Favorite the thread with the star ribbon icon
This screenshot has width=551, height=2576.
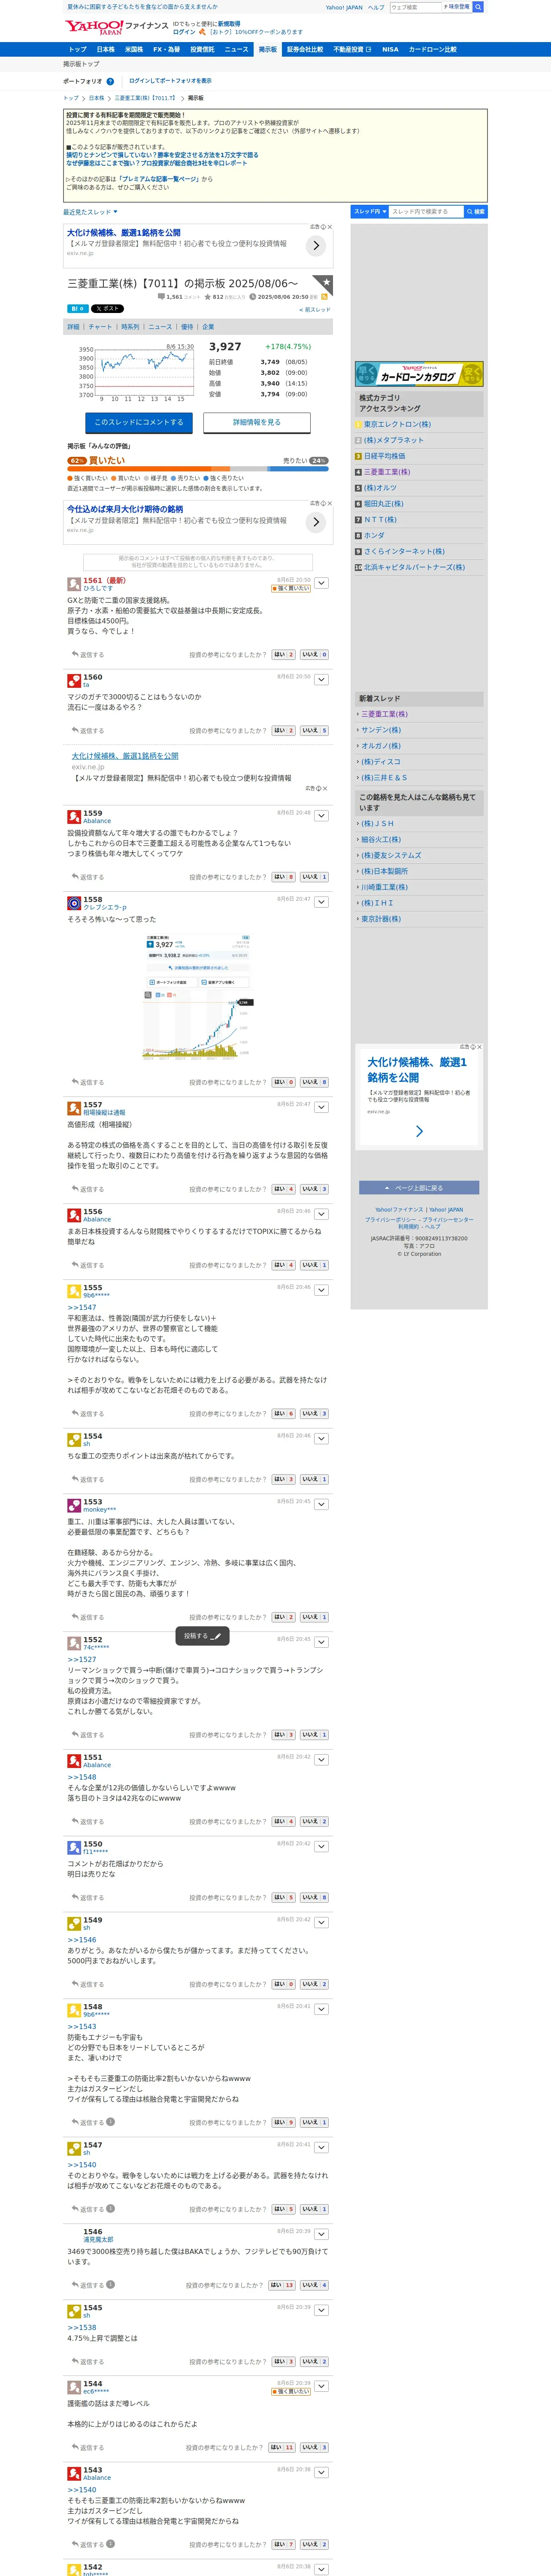click(x=323, y=285)
